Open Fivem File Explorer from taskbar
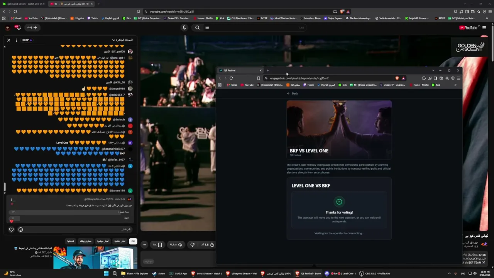494x278 pixels. click(x=135, y=273)
